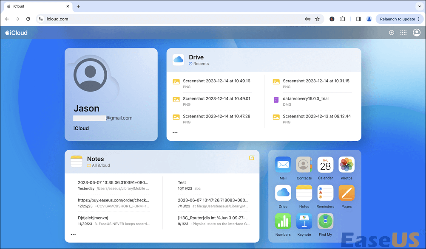Add a widget using the plus icon

391,32
